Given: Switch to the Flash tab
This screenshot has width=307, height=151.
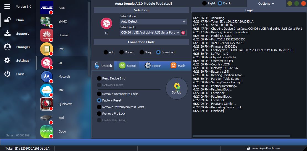Looking at the screenshot, I should (x=178, y=66).
